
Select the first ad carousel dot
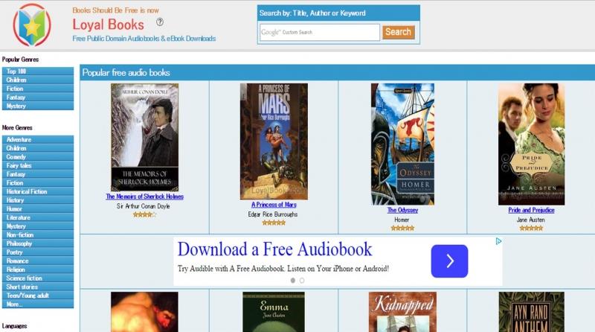pos(292,281)
